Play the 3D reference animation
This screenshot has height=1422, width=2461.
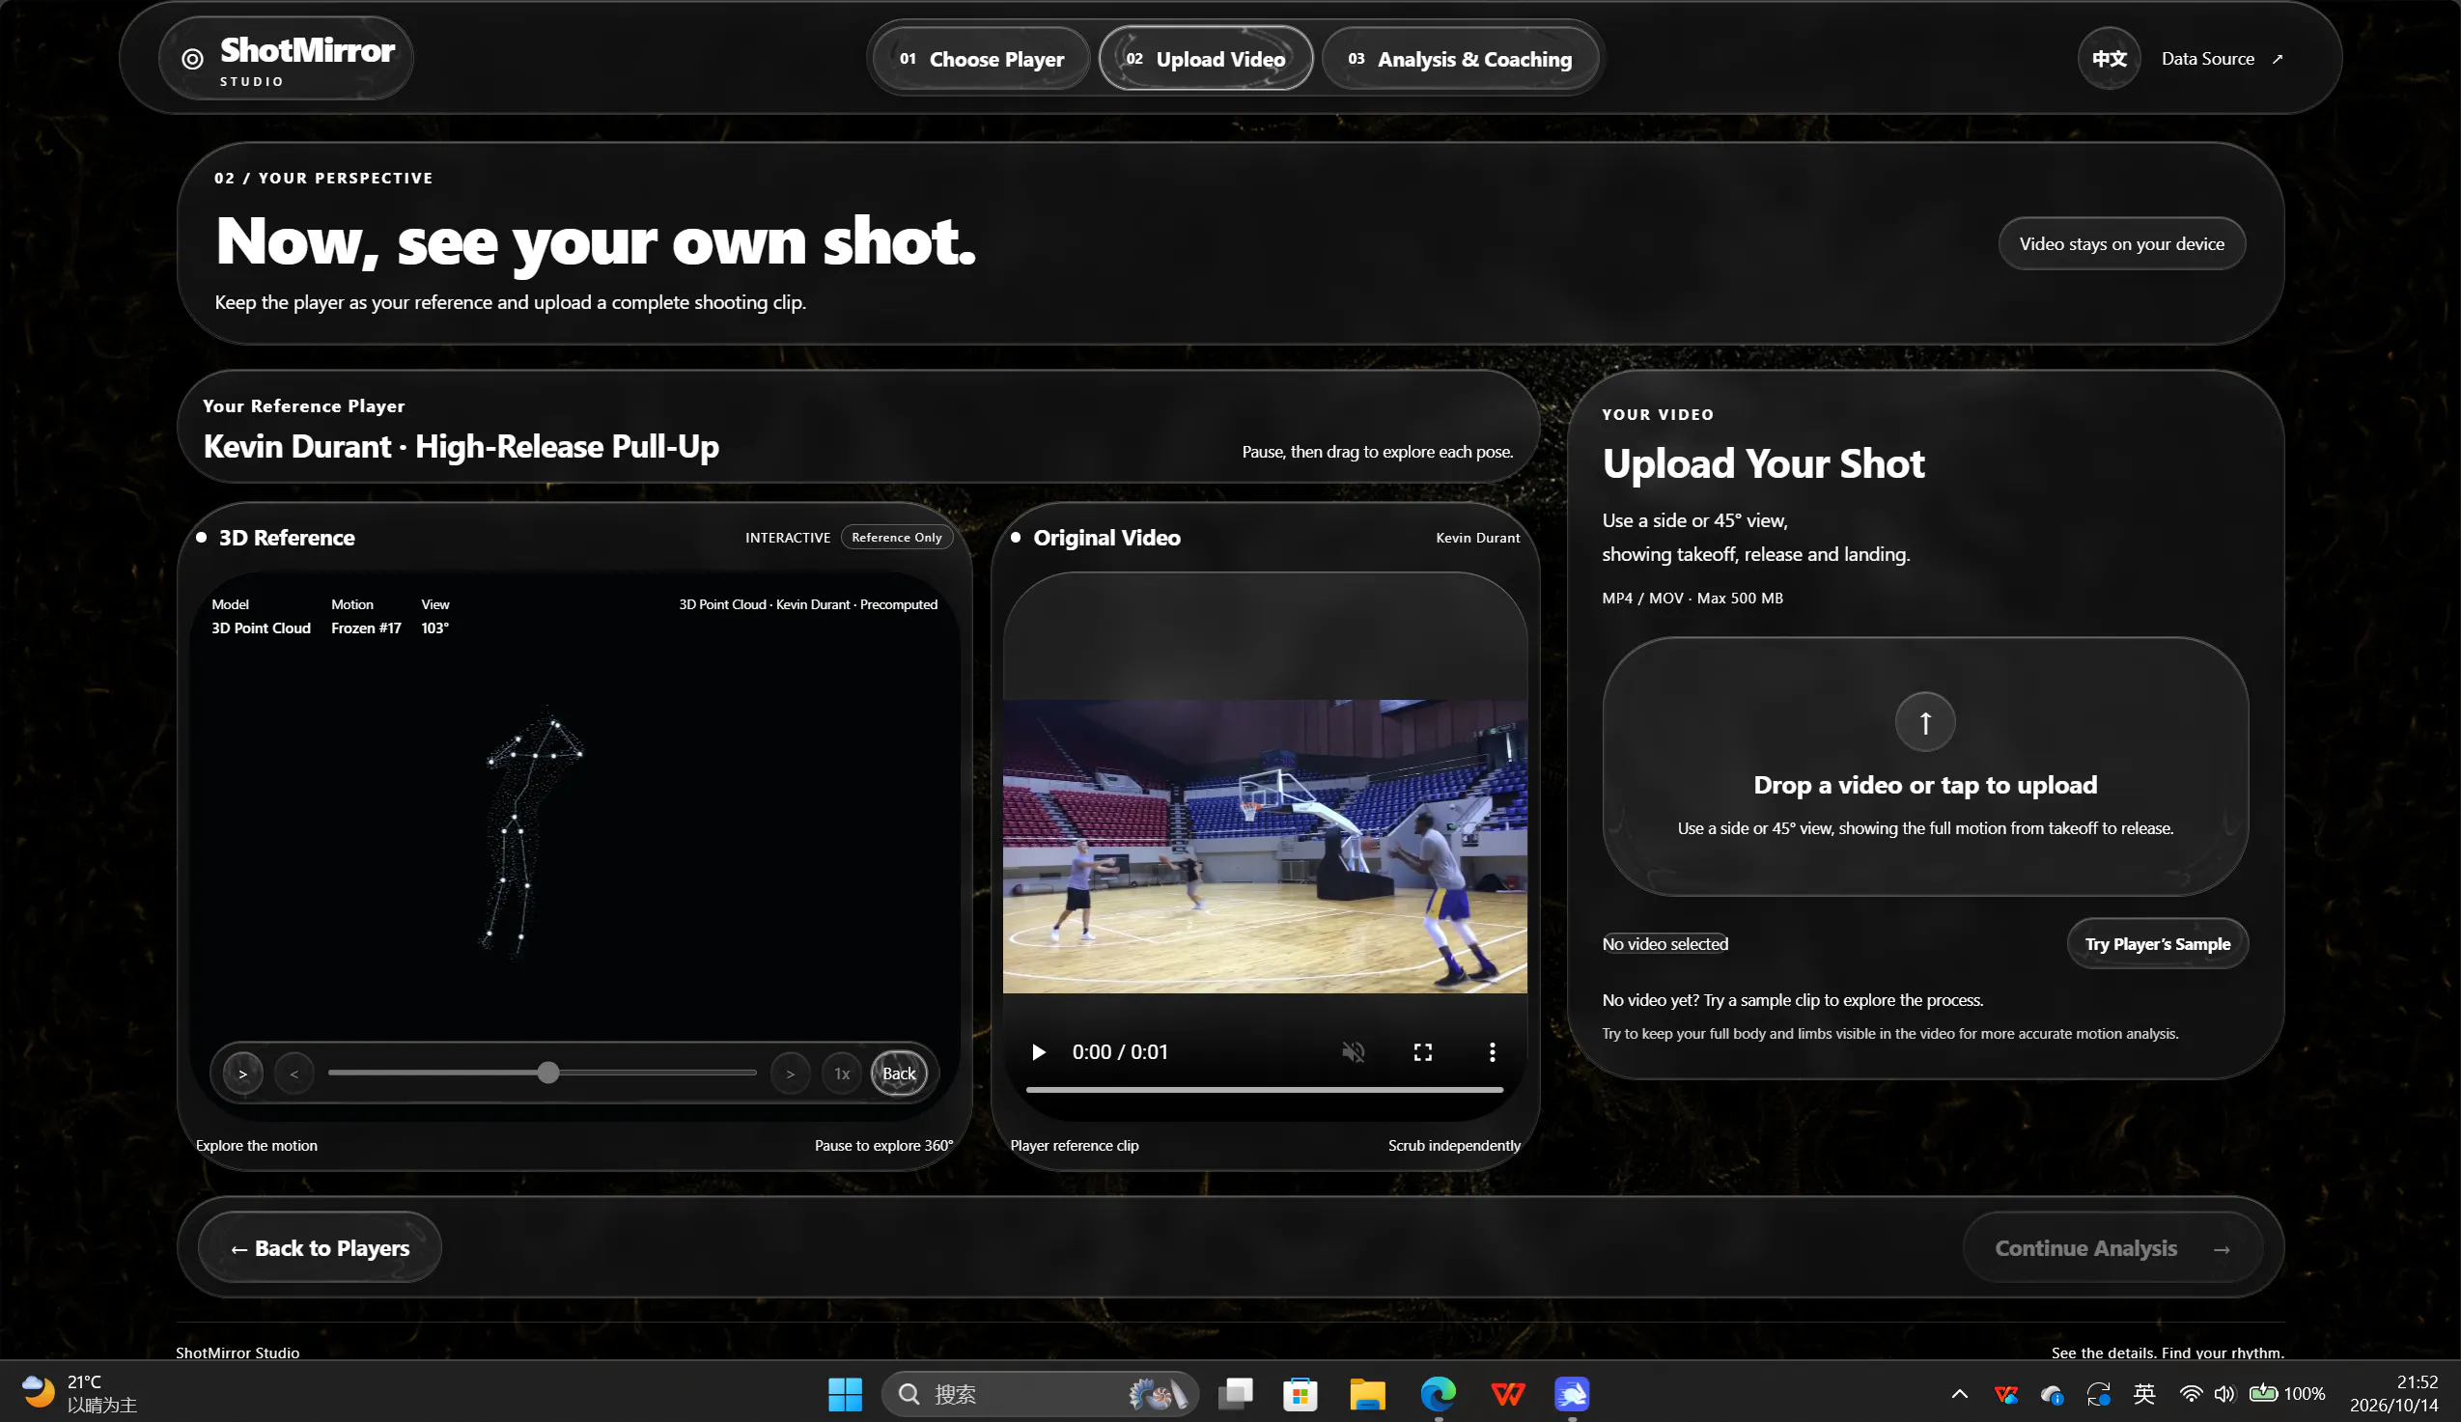tap(242, 1073)
